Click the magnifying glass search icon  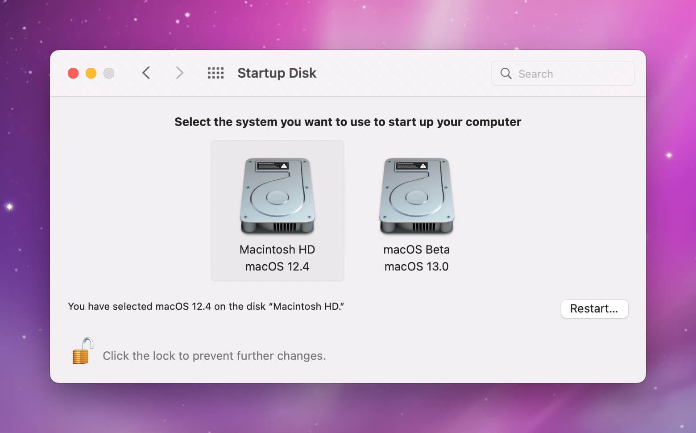(506, 74)
